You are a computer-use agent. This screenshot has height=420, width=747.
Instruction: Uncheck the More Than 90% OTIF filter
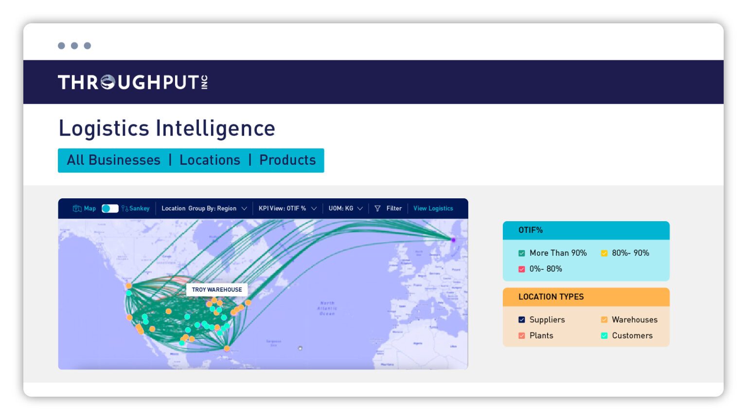(521, 253)
